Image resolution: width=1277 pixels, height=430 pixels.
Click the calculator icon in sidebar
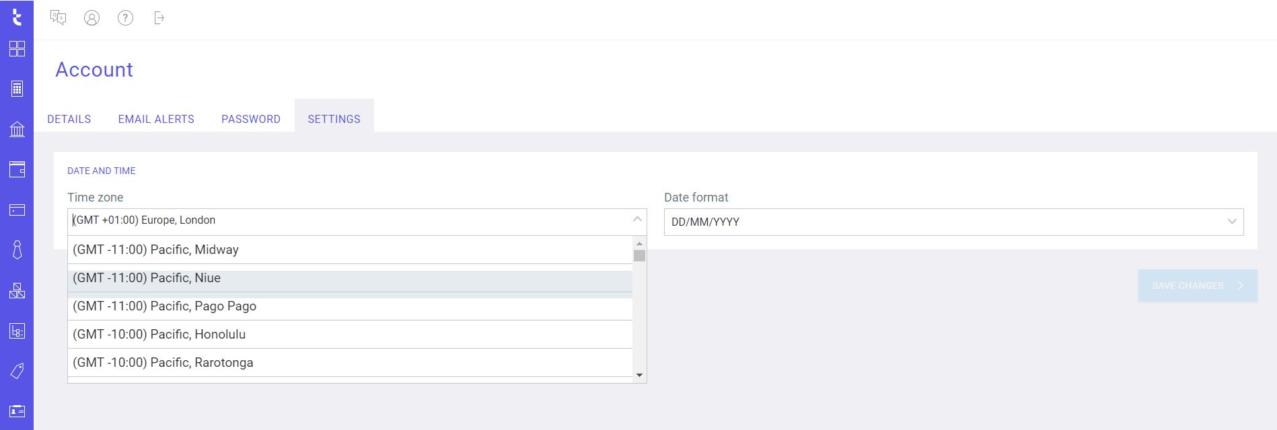pos(17,89)
